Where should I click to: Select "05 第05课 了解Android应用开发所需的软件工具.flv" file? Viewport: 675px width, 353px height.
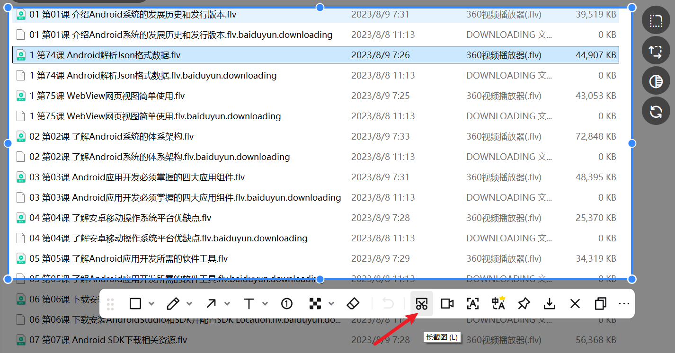tap(129, 258)
